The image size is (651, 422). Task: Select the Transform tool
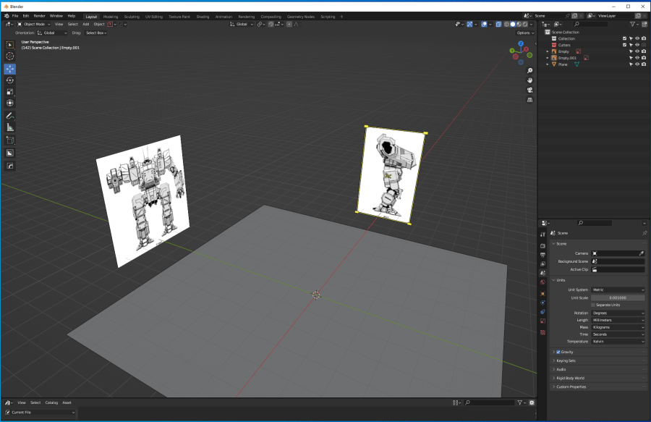pyautogui.click(x=10, y=103)
